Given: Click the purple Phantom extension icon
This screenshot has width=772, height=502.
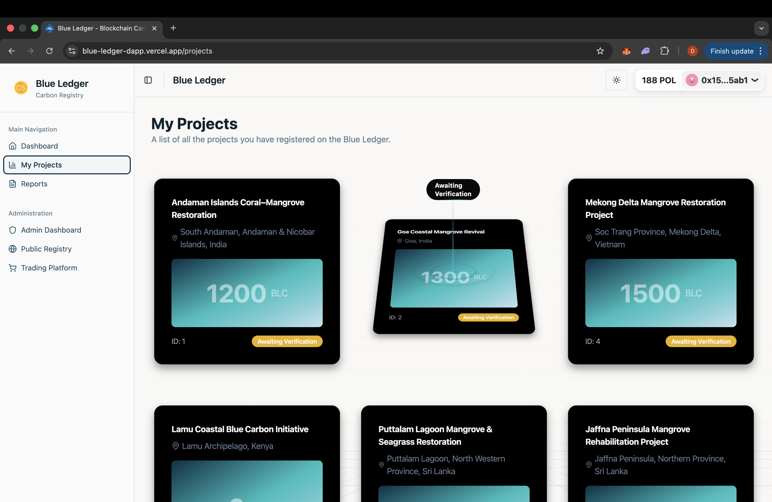Looking at the screenshot, I should point(645,51).
